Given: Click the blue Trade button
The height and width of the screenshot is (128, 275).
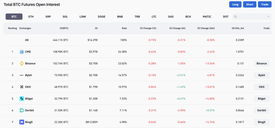Looking at the screenshot, I should (x=265, y=4).
